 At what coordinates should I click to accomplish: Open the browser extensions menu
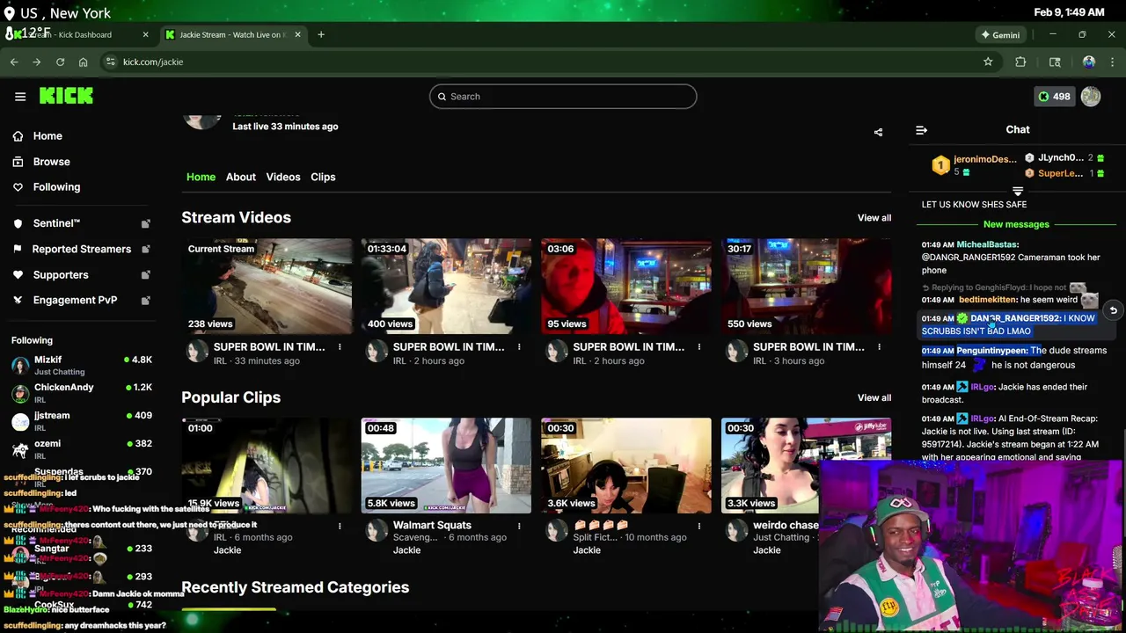point(1020,62)
